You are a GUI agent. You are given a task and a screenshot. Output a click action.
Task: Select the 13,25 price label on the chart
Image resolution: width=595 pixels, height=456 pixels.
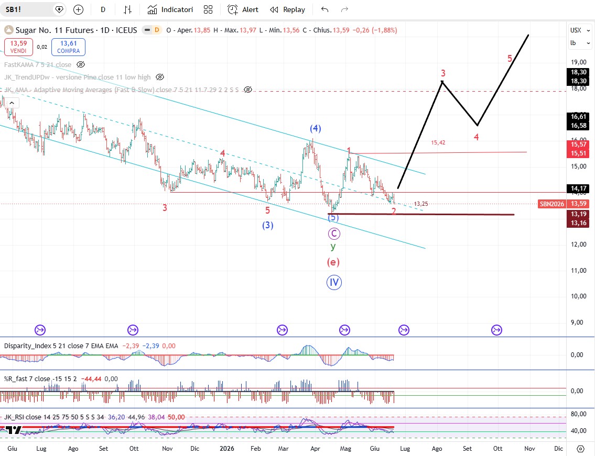421,204
